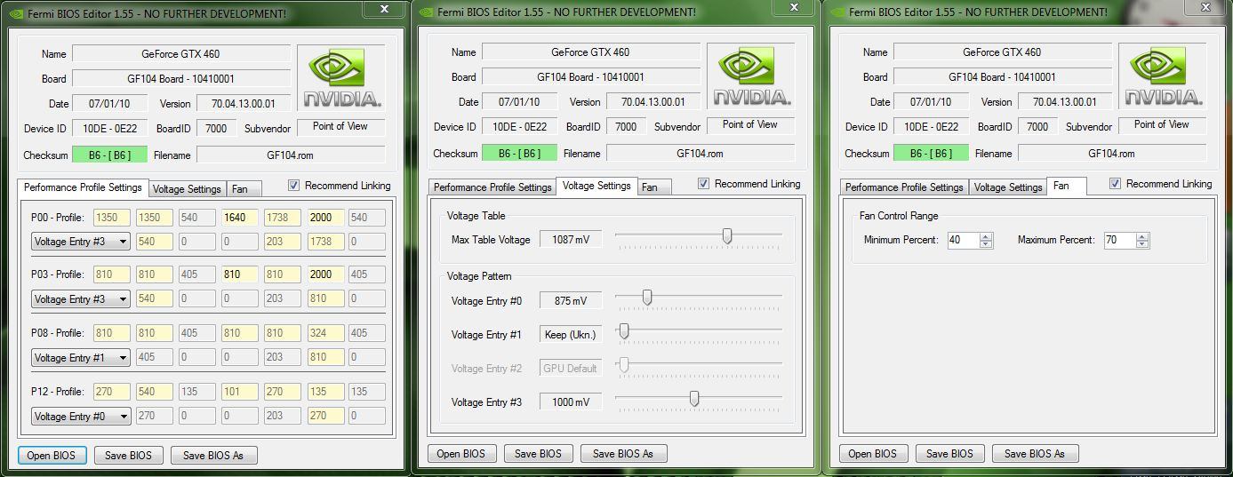The width and height of the screenshot is (1233, 477).
Task: Click the Voltage Entry #1 Keep (Ukn.) field
Action: pyautogui.click(x=571, y=335)
